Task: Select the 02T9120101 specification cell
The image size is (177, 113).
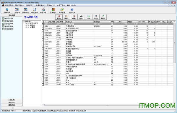Action: point(102,55)
